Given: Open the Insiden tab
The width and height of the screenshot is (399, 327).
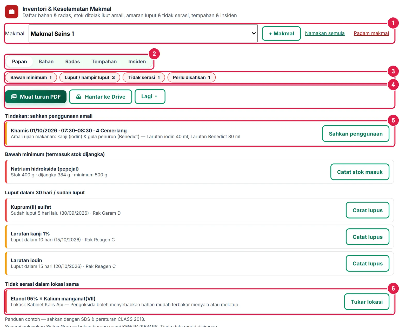Looking at the screenshot, I should coord(137,62).
